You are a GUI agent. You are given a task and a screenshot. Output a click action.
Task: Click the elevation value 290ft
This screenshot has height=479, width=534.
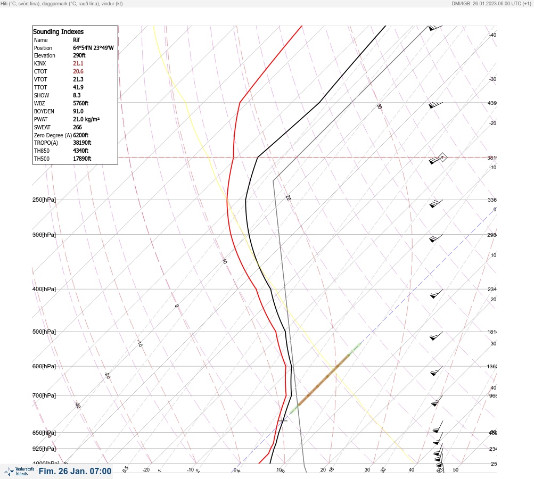click(79, 55)
